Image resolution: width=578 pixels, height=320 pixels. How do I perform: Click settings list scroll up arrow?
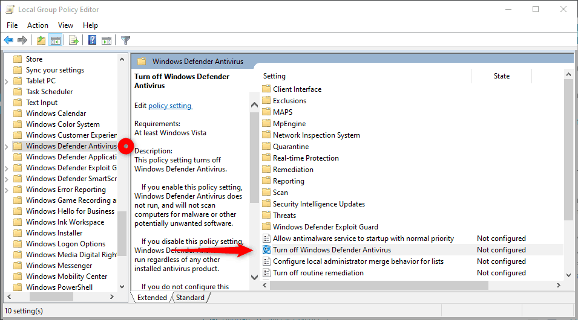coord(568,74)
